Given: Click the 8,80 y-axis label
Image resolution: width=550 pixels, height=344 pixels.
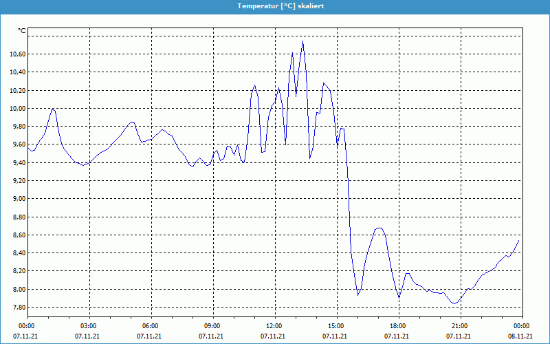Looking at the screenshot, I should tap(19, 217).
